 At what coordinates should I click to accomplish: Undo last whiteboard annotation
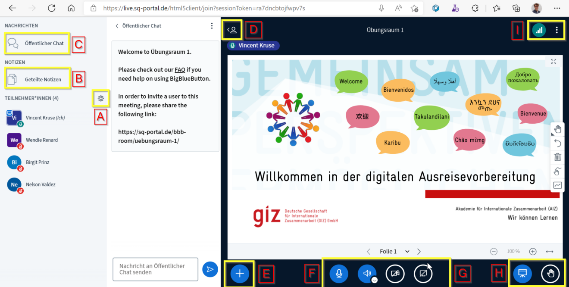coord(557,143)
